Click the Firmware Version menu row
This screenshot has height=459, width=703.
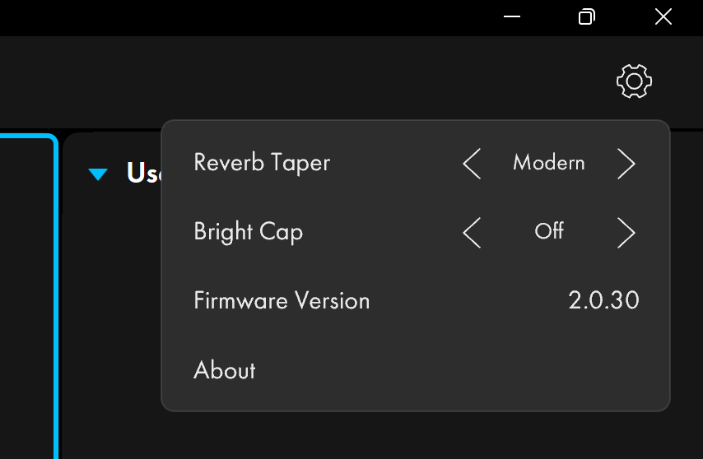416,300
